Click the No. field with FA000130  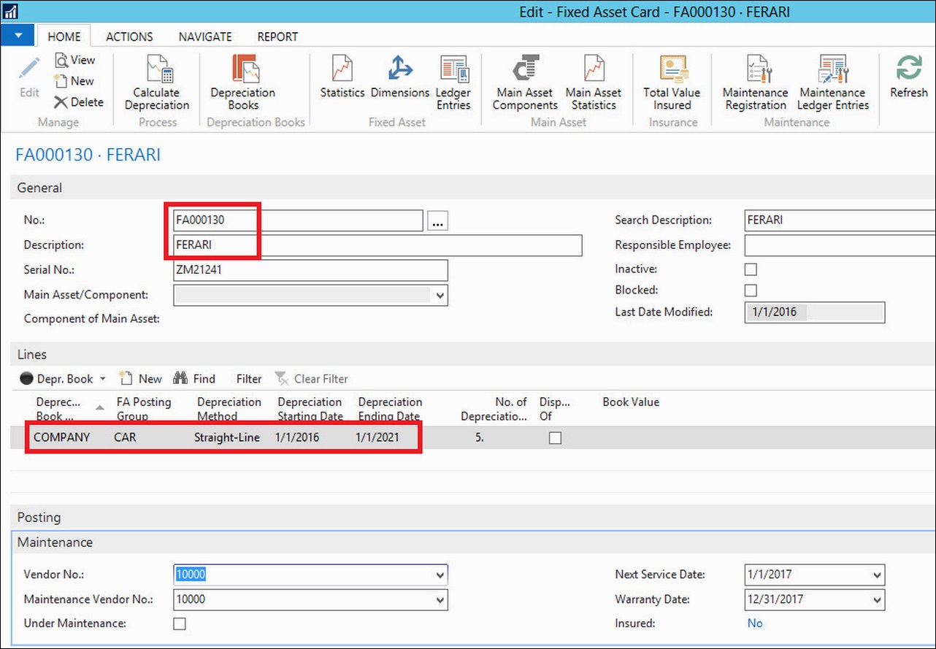(298, 220)
